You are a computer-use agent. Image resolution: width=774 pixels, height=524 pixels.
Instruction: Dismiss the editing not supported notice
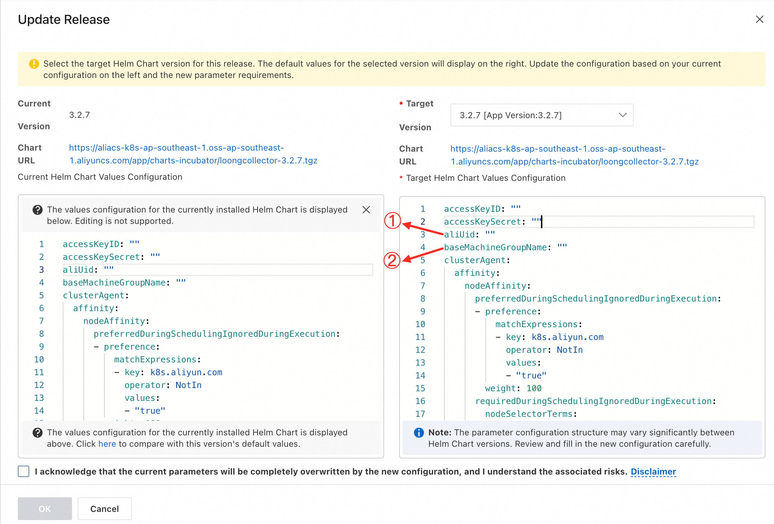point(366,210)
